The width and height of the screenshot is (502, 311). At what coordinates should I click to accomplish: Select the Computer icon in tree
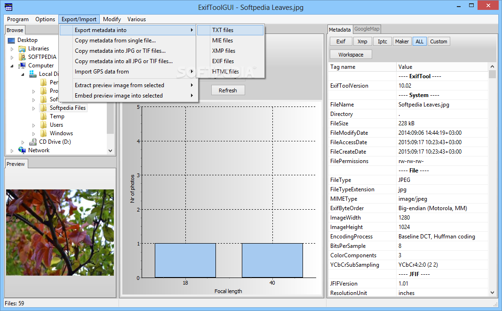[x=22, y=65]
